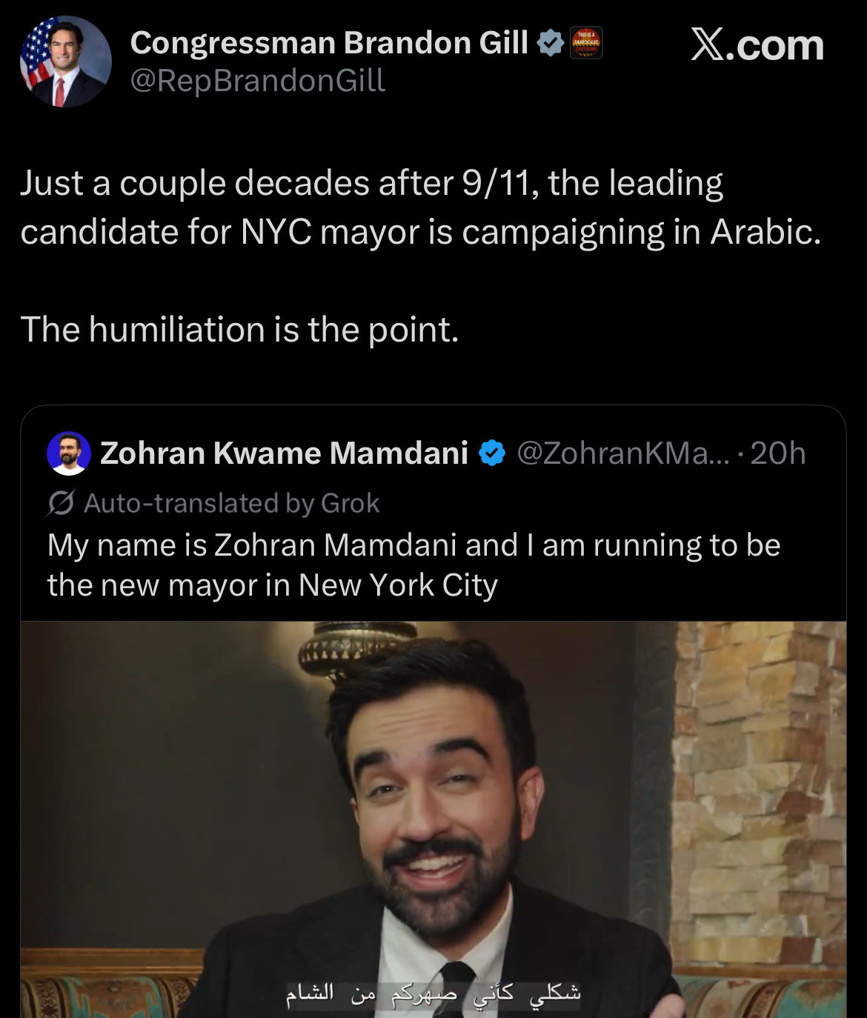
Task: Open Zohran Kwame Mamdani's small avatar
Action: 69,453
